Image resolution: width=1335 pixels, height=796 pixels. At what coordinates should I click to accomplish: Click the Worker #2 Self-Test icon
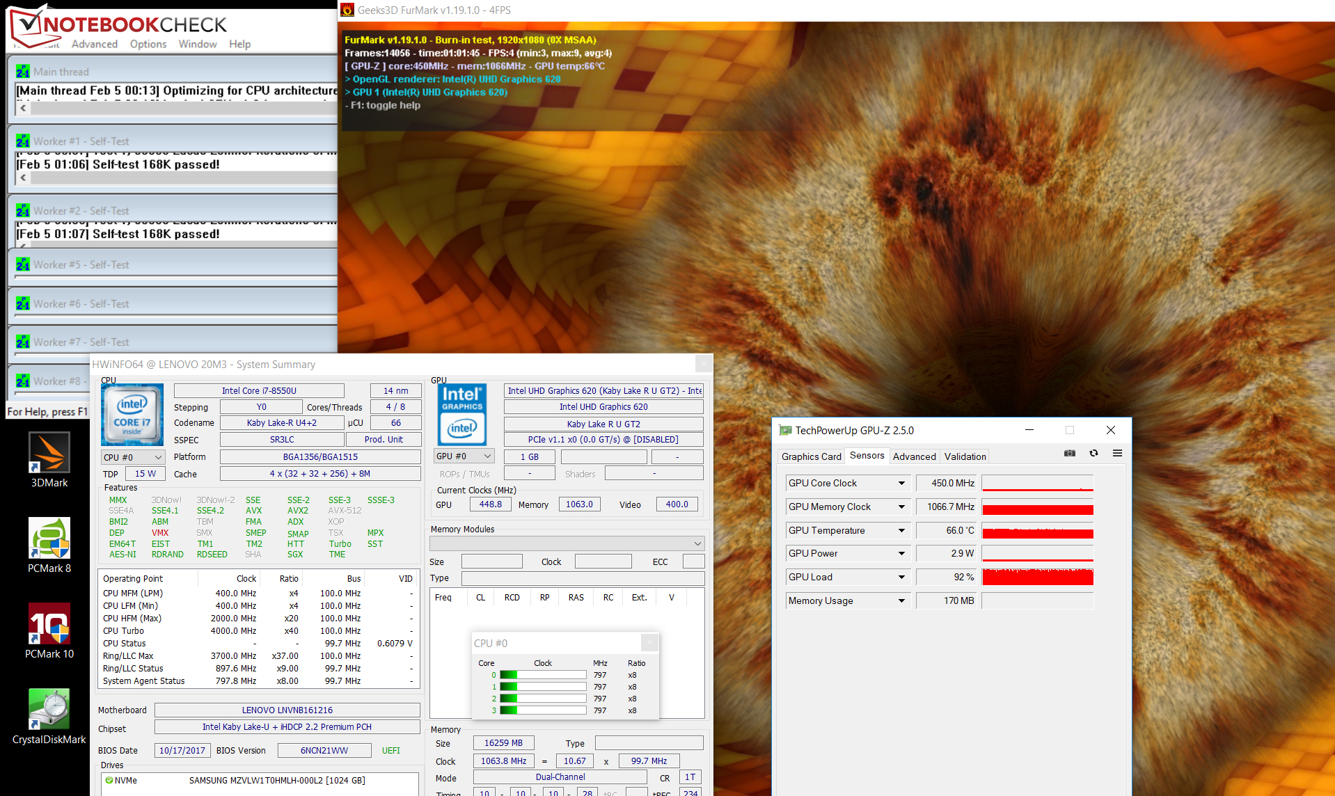(23, 210)
